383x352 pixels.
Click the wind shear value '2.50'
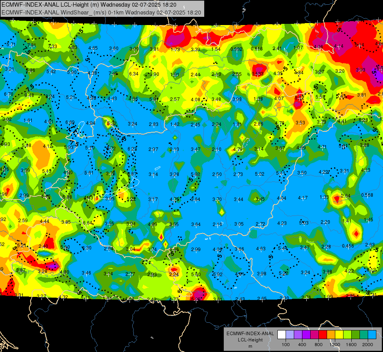217,174
